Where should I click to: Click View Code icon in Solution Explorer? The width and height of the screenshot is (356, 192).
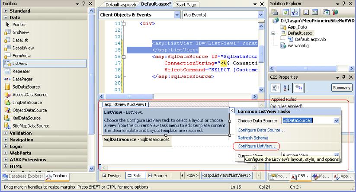[x=307, y=12]
